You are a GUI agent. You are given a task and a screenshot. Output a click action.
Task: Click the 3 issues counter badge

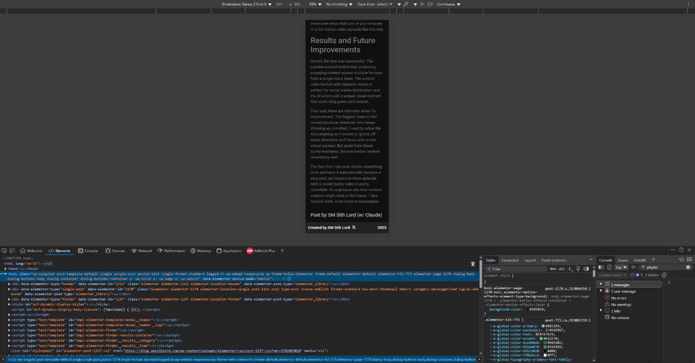(639, 275)
